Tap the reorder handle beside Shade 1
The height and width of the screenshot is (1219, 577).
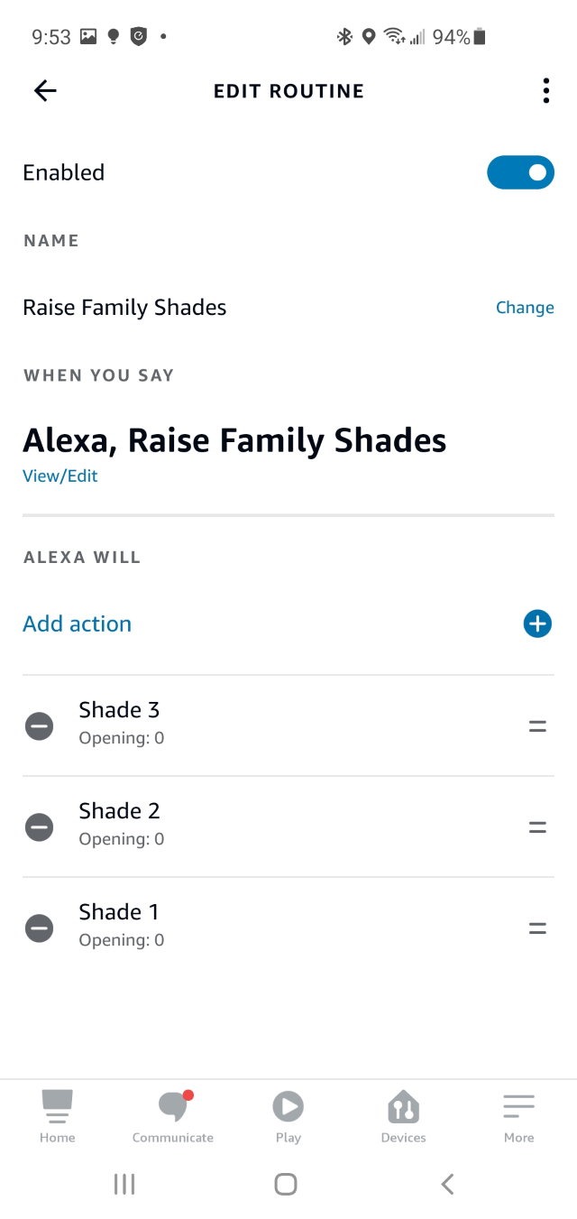(x=536, y=928)
